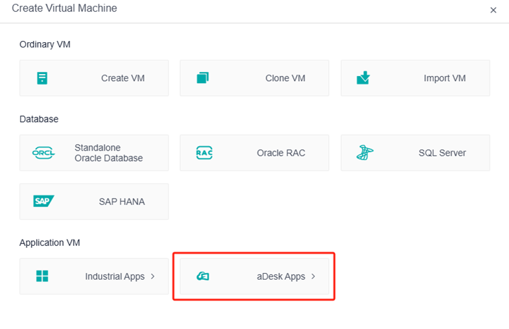Choose the Oracle RAC text label

281,153
